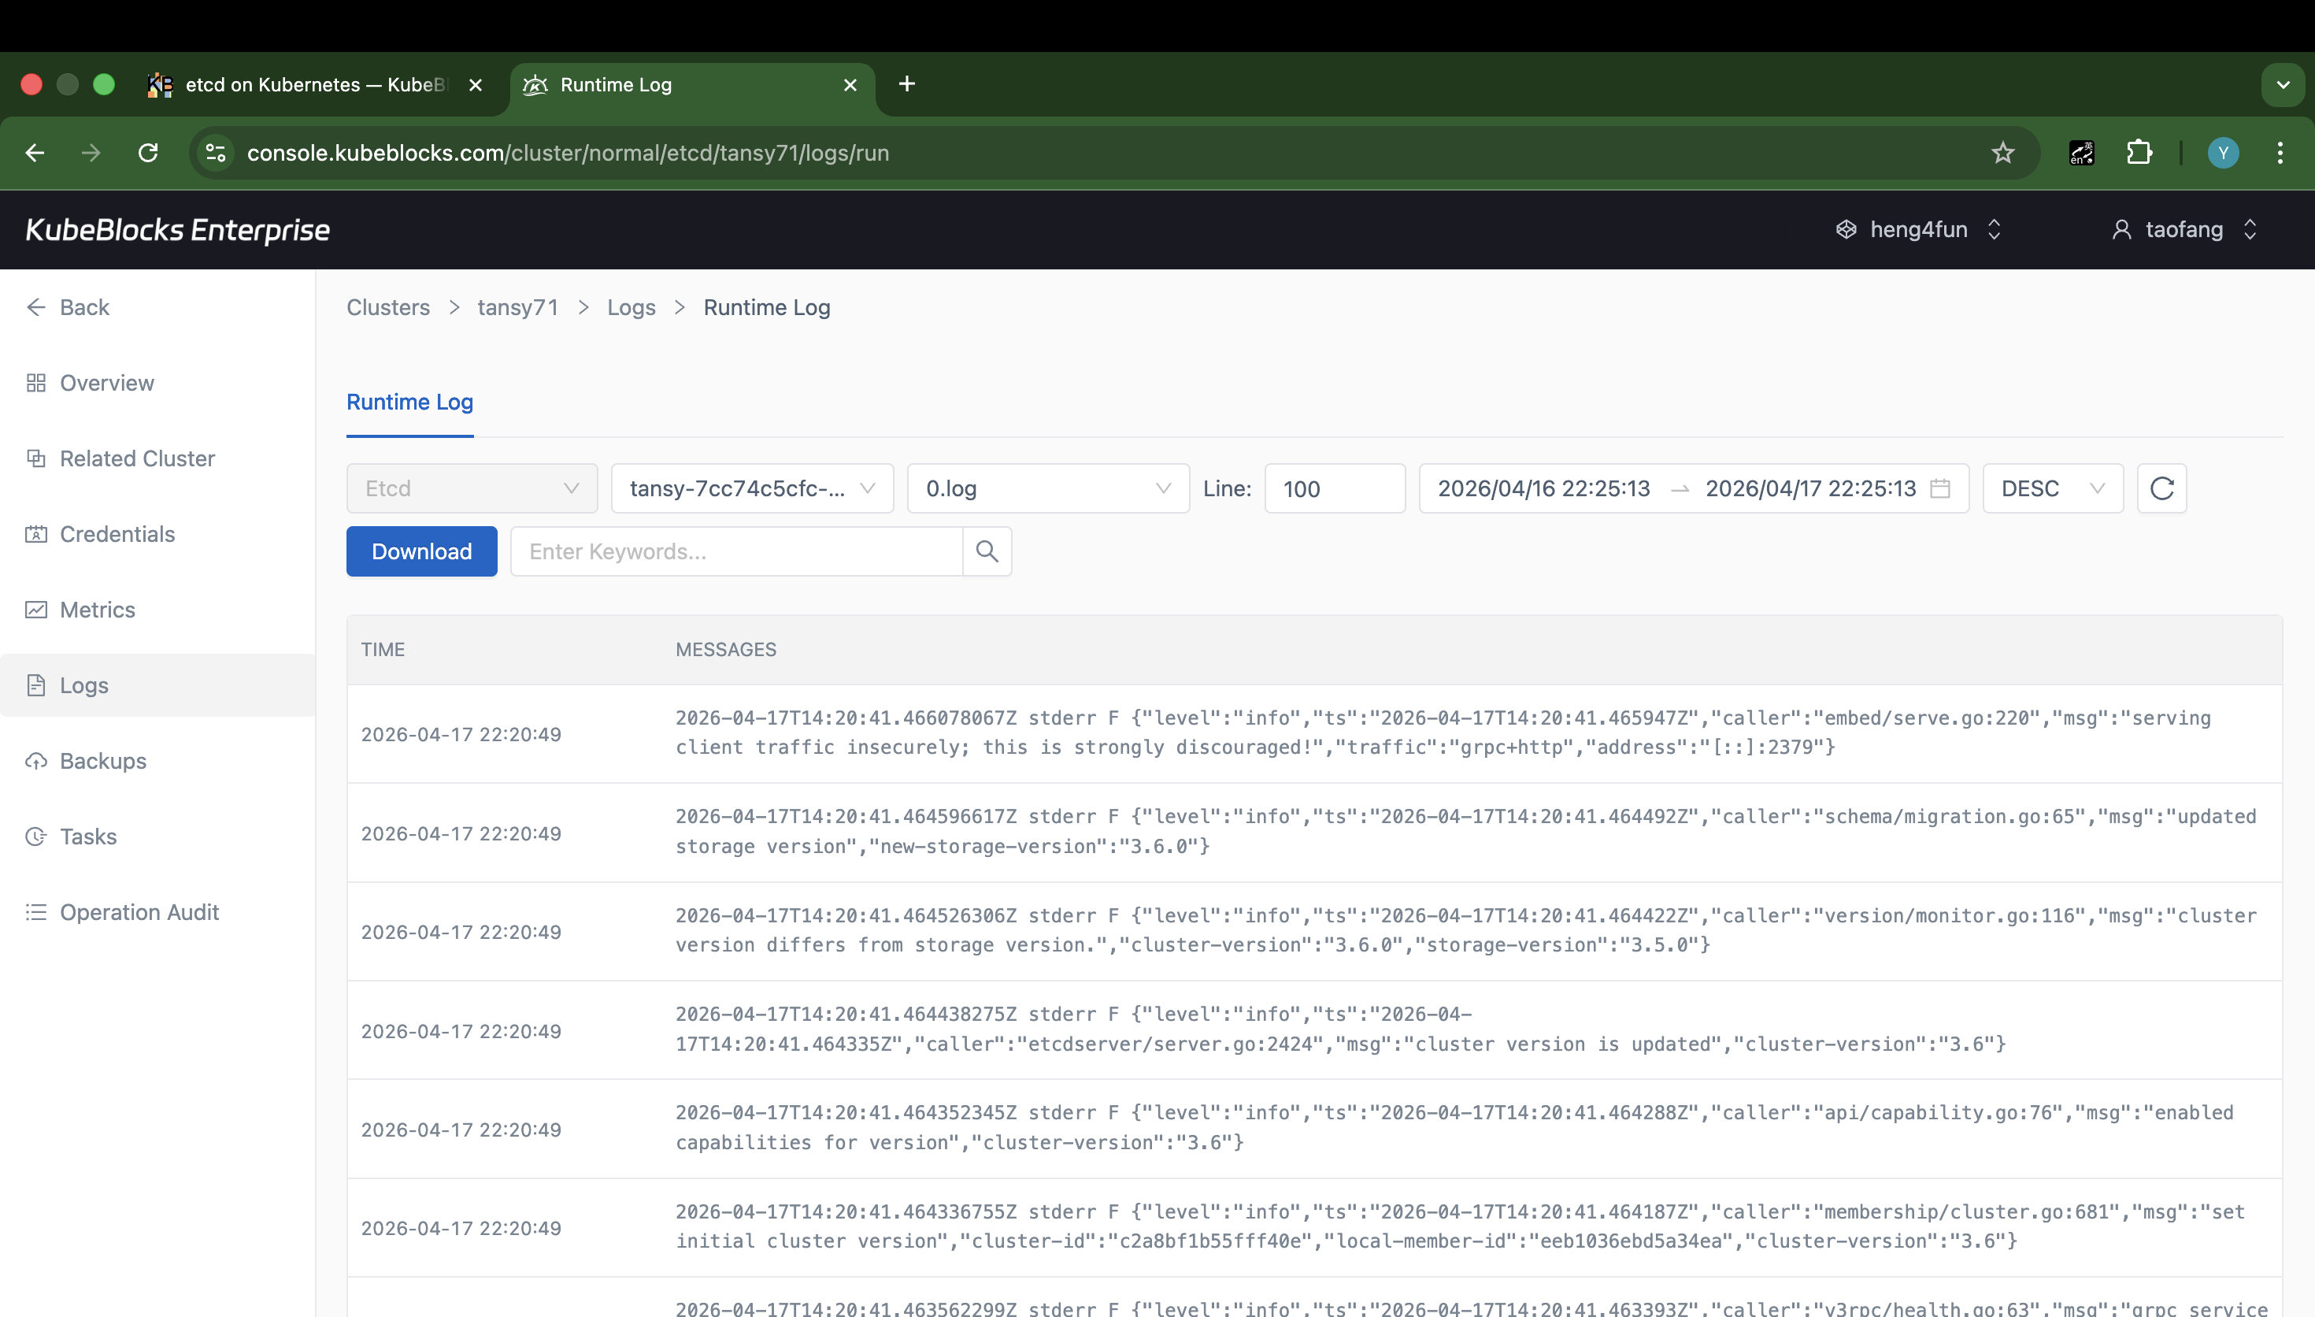The height and width of the screenshot is (1317, 2315).
Task: Go to Logs breadcrumb
Action: point(631,307)
